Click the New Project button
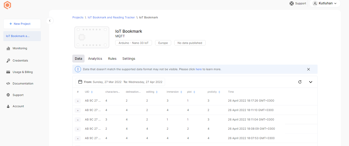The width and height of the screenshot is (349, 146). pos(22,24)
